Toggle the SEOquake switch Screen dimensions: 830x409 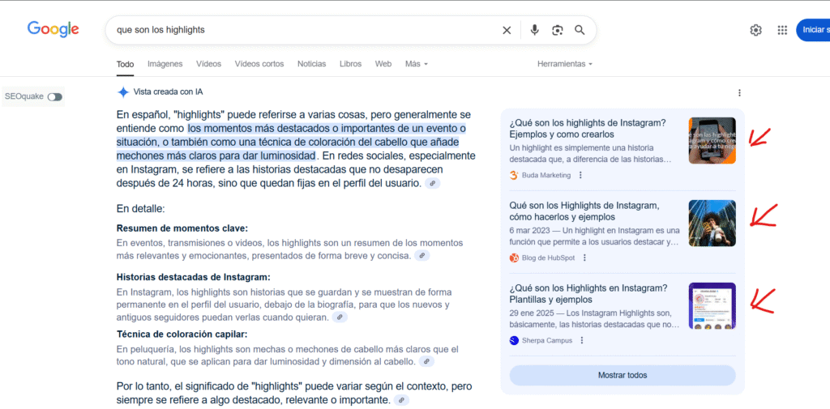coord(54,97)
